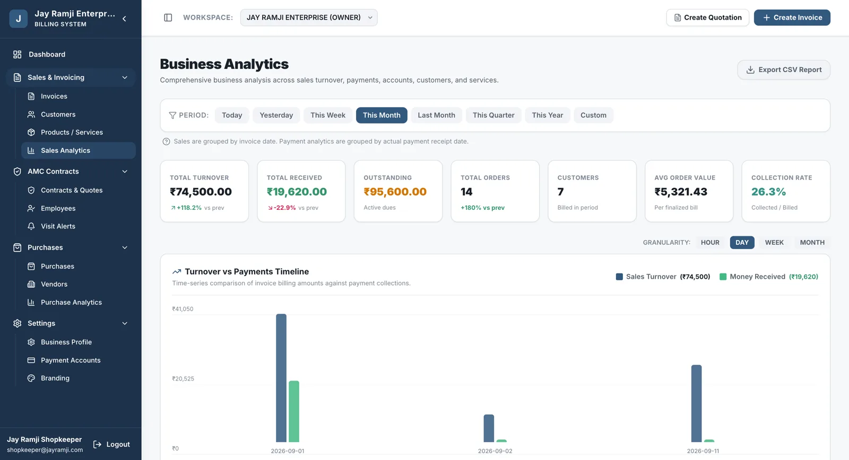Collapse the AMC Contracts section

pyautogui.click(x=125, y=172)
